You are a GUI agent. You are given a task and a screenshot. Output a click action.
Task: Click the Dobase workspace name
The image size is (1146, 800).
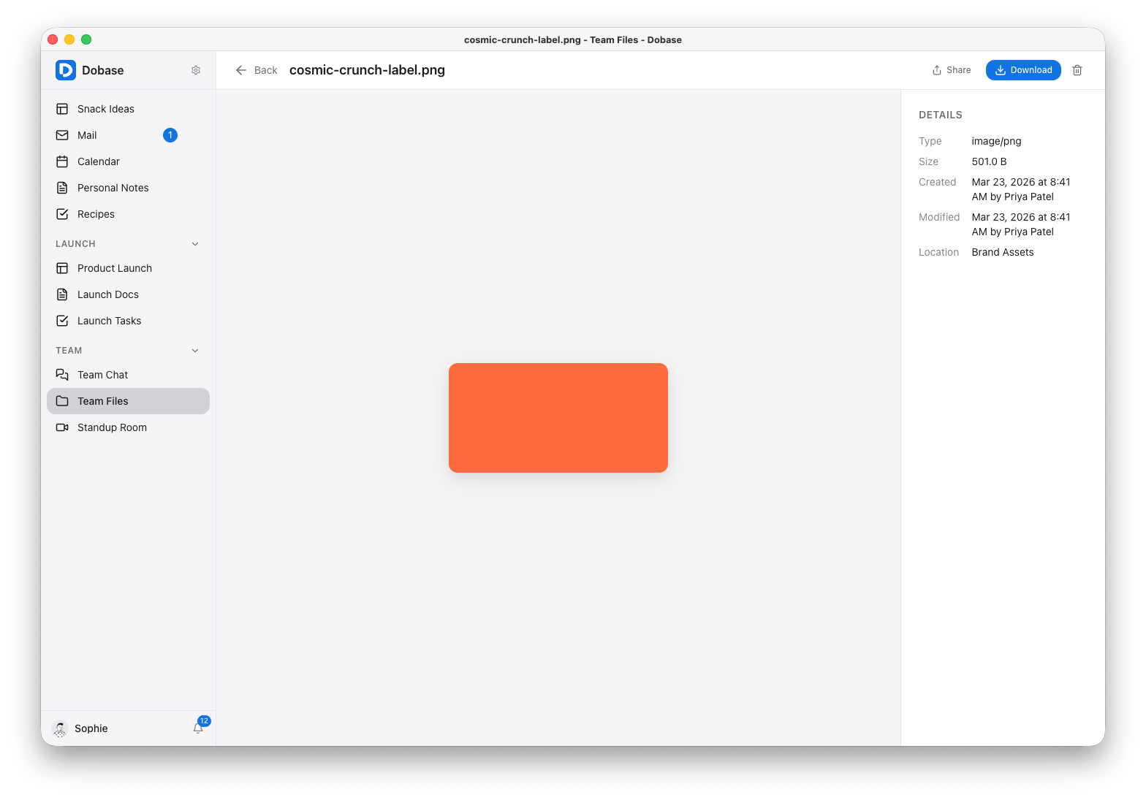pos(103,70)
